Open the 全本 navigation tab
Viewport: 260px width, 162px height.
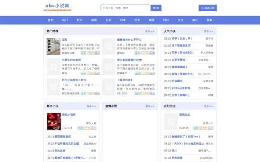209,20
